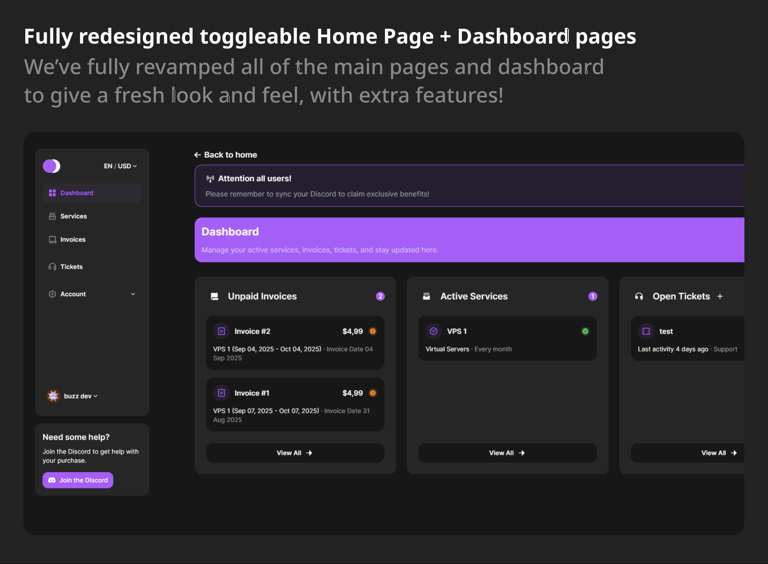Click the Unpaid Invoices count badge
Image resolution: width=768 pixels, height=564 pixels.
(380, 296)
